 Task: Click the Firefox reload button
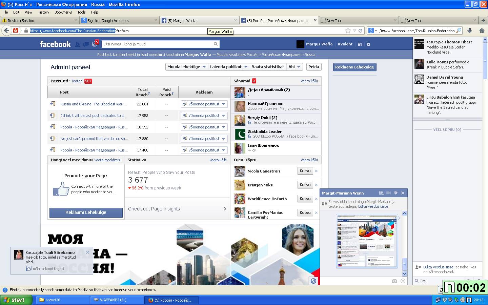361,30
